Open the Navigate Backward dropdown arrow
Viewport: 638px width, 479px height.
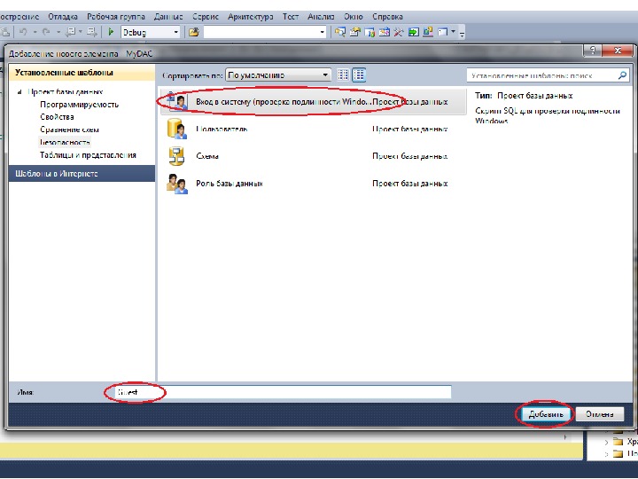(81, 32)
